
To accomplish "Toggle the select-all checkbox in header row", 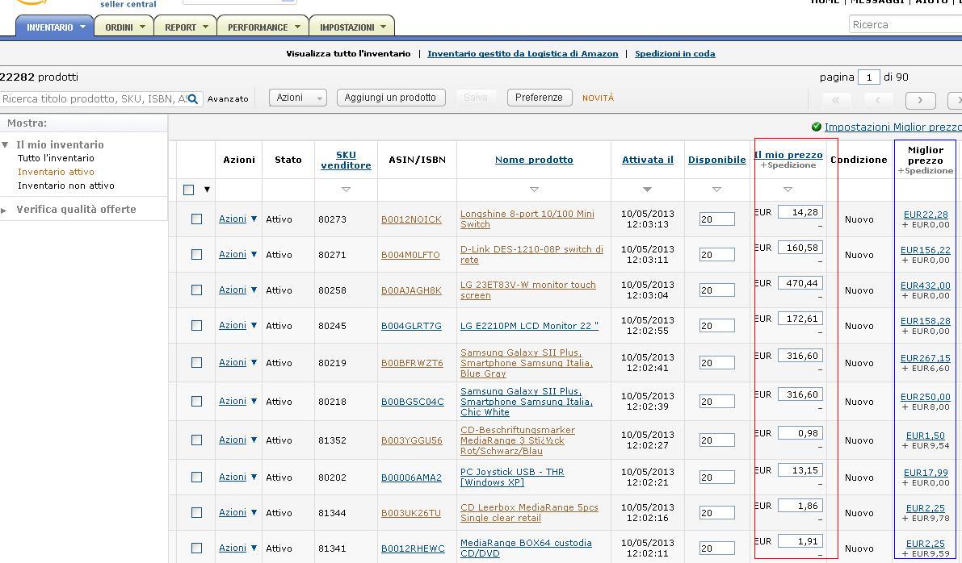I will click(188, 190).
